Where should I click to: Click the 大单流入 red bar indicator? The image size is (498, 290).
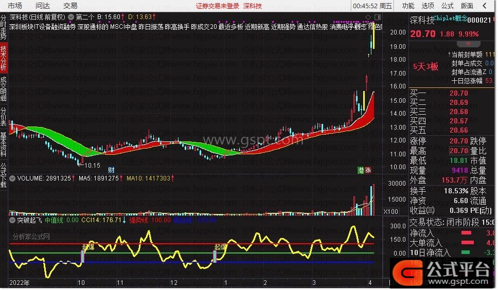[467, 243]
